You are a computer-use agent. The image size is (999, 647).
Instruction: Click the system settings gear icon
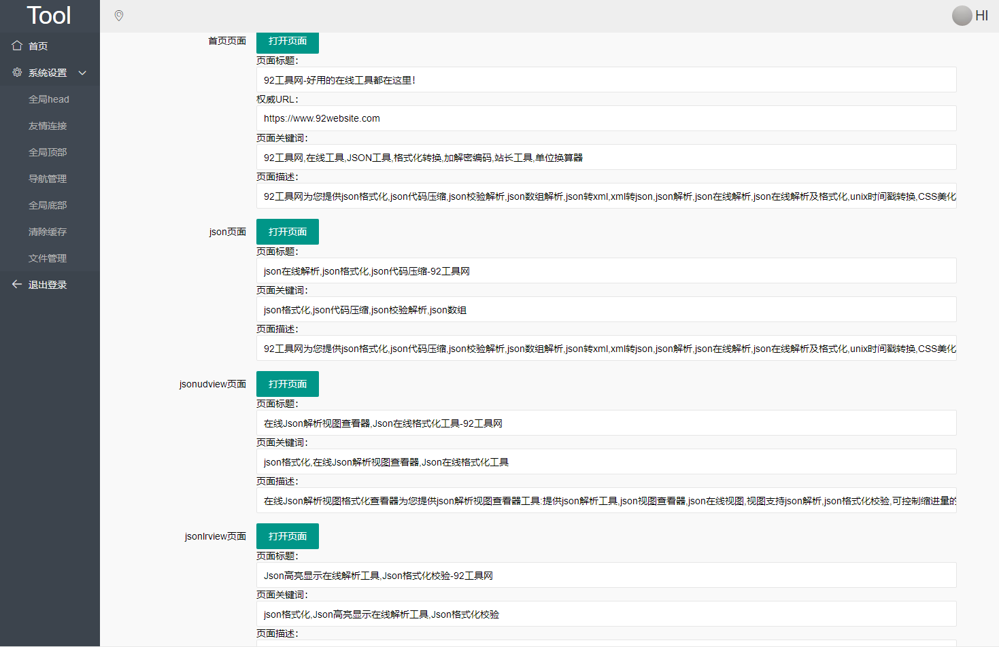point(17,72)
